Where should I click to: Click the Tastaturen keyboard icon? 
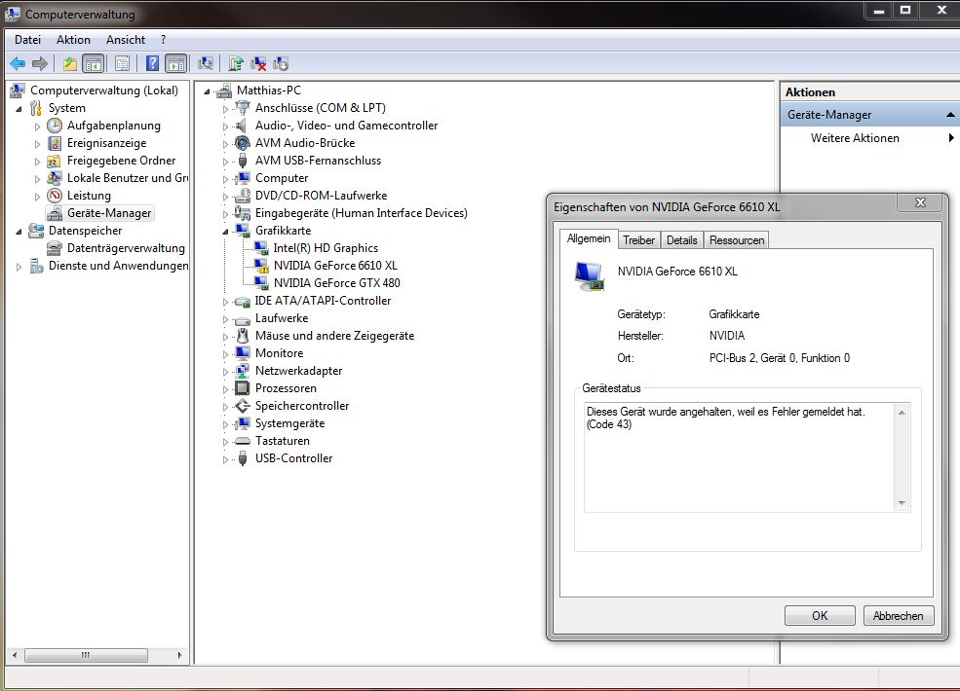[243, 441]
